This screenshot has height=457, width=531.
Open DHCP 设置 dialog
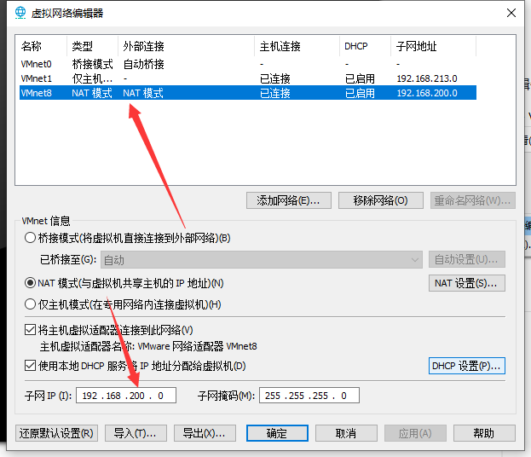pyautogui.click(x=466, y=366)
